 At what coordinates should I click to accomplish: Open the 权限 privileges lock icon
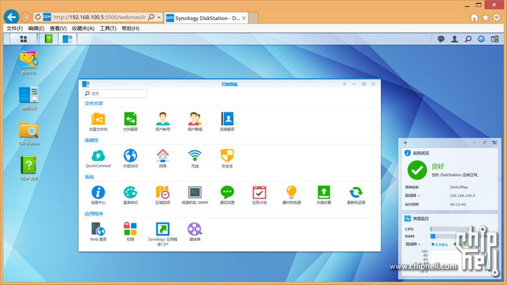(x=130, y=229)
